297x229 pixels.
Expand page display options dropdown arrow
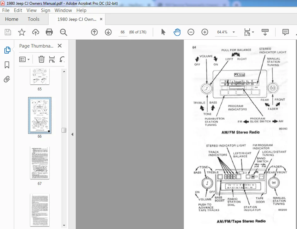pos(253,32)
